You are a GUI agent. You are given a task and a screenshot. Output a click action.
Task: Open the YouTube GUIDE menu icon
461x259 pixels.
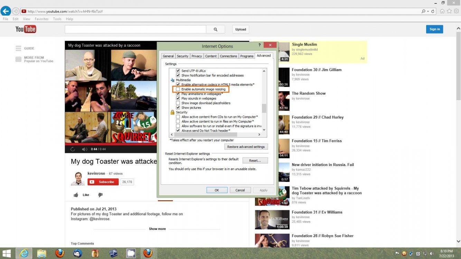pyautogui.click(x=18, y=48)
